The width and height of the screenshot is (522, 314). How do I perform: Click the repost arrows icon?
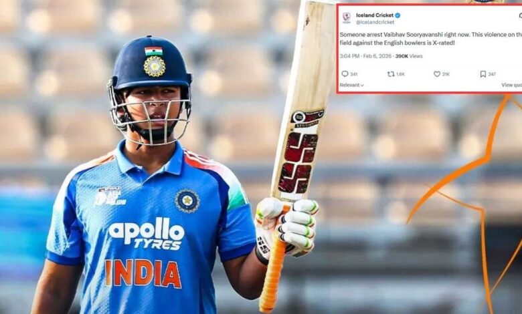point(391,73)
